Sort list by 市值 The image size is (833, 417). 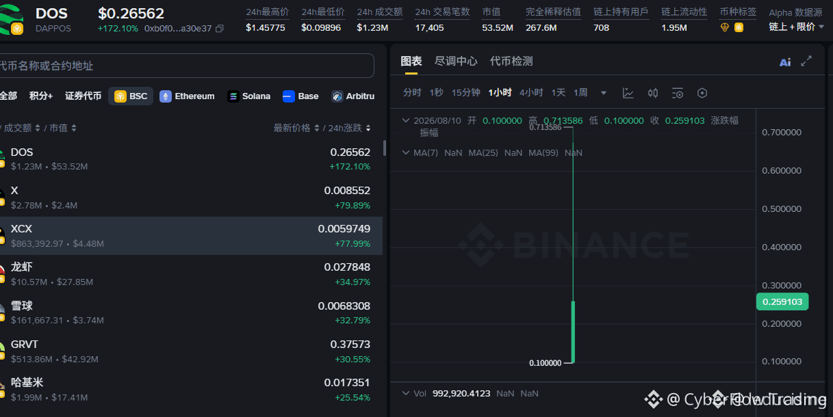coord(63,128)
